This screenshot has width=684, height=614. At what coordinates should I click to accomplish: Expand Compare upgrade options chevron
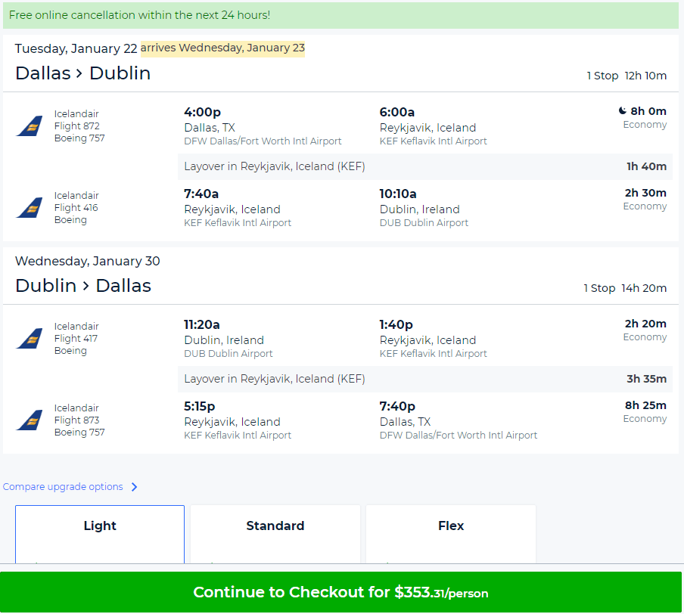[x=135, y=487]
